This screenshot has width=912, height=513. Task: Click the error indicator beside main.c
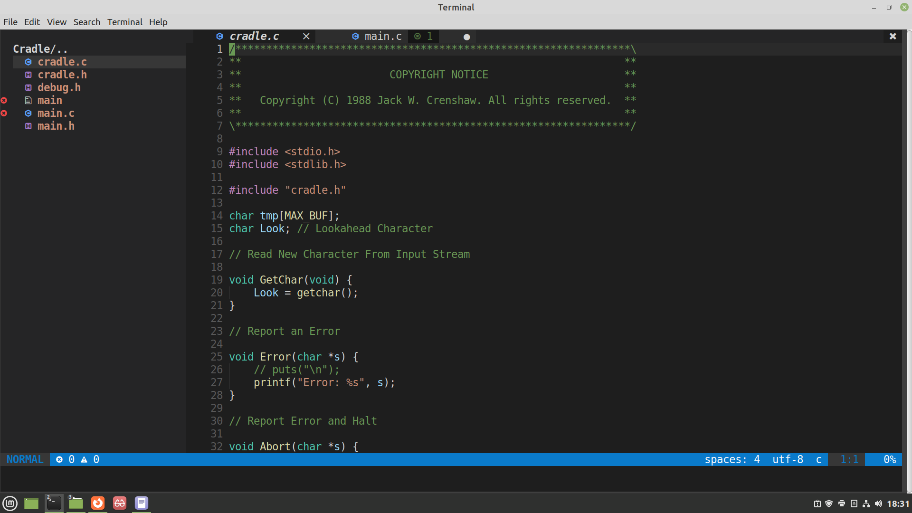click(x=4, y=114)
